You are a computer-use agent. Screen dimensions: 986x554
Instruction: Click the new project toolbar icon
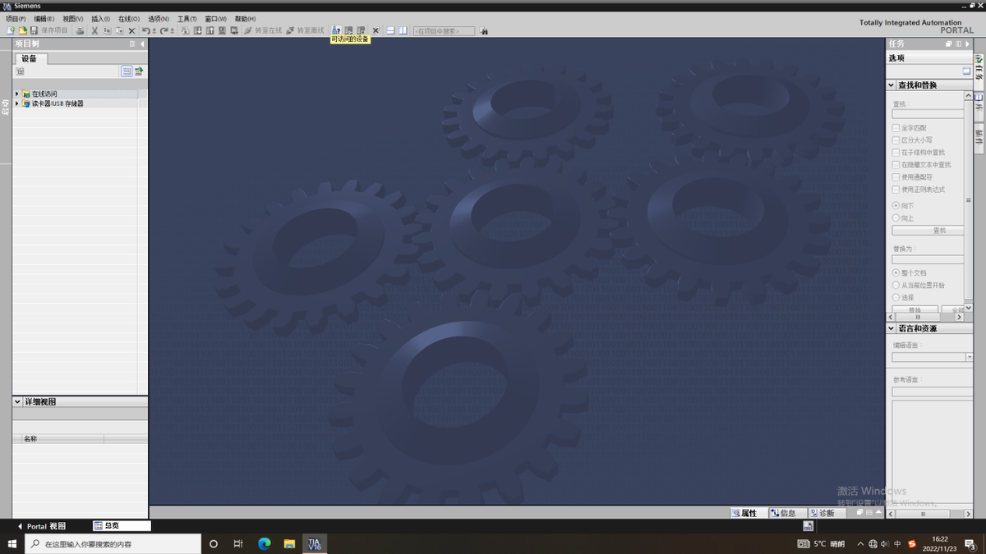(x=11, y=30)
